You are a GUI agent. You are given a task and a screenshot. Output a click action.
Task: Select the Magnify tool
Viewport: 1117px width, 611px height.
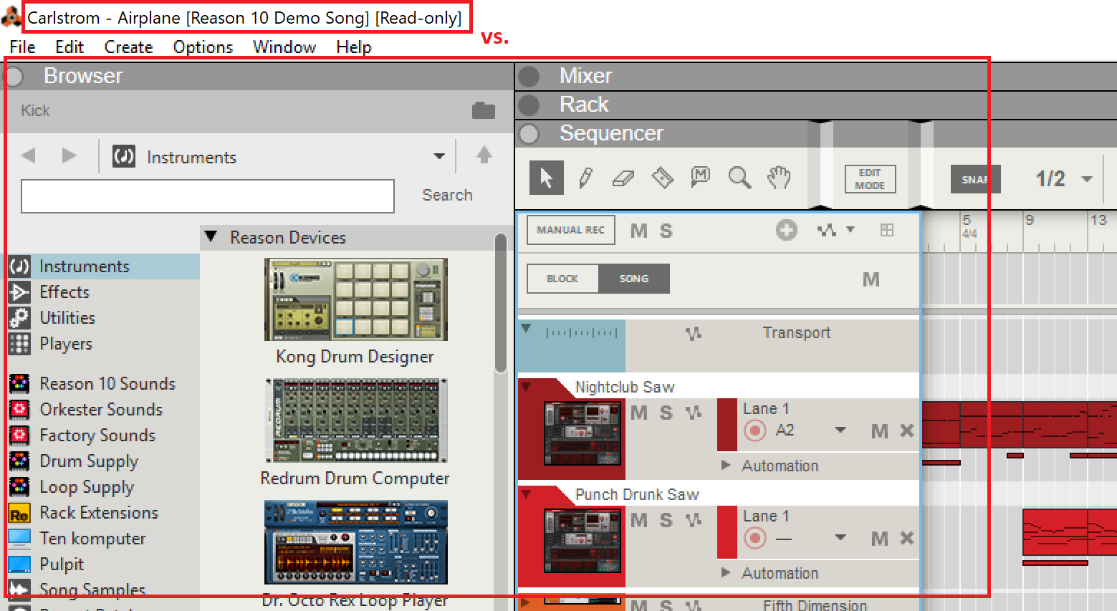(x=739, y=177)
